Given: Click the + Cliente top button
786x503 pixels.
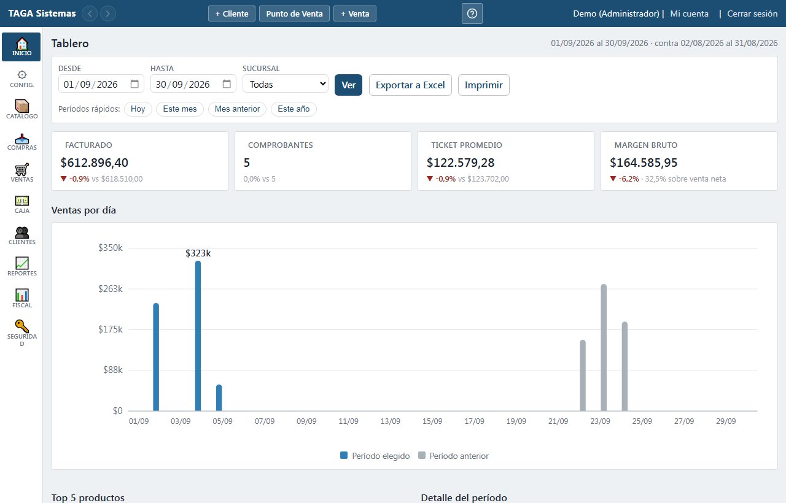Looking at the screenshot, I should [x=232, y=13].
